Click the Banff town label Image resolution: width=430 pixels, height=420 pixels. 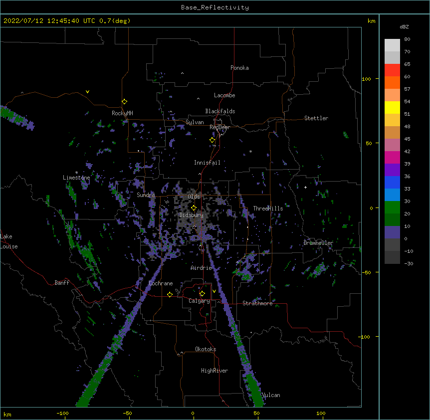[62, 283]
